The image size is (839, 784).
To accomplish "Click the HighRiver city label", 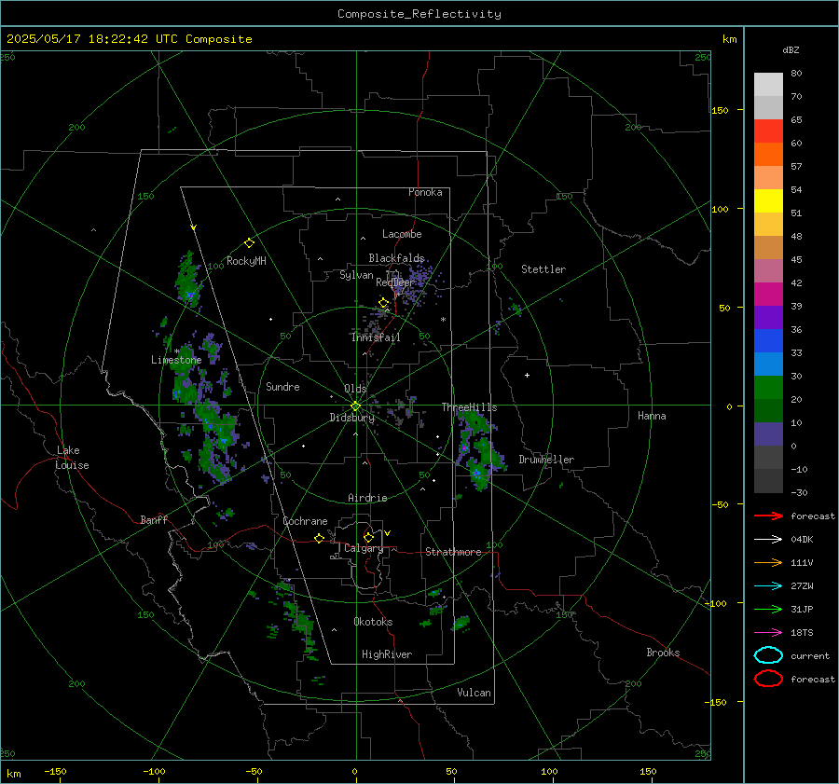I will click(387, 654).
